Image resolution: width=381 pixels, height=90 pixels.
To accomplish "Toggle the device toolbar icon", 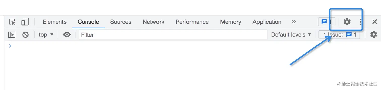I will (x=25, y=22).
